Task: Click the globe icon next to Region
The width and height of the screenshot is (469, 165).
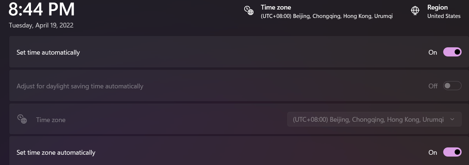Action: 415,11
